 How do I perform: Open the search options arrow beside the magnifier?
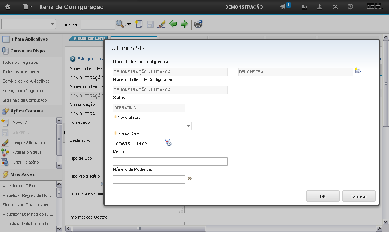pyautogui.click(x=129, y=24)
